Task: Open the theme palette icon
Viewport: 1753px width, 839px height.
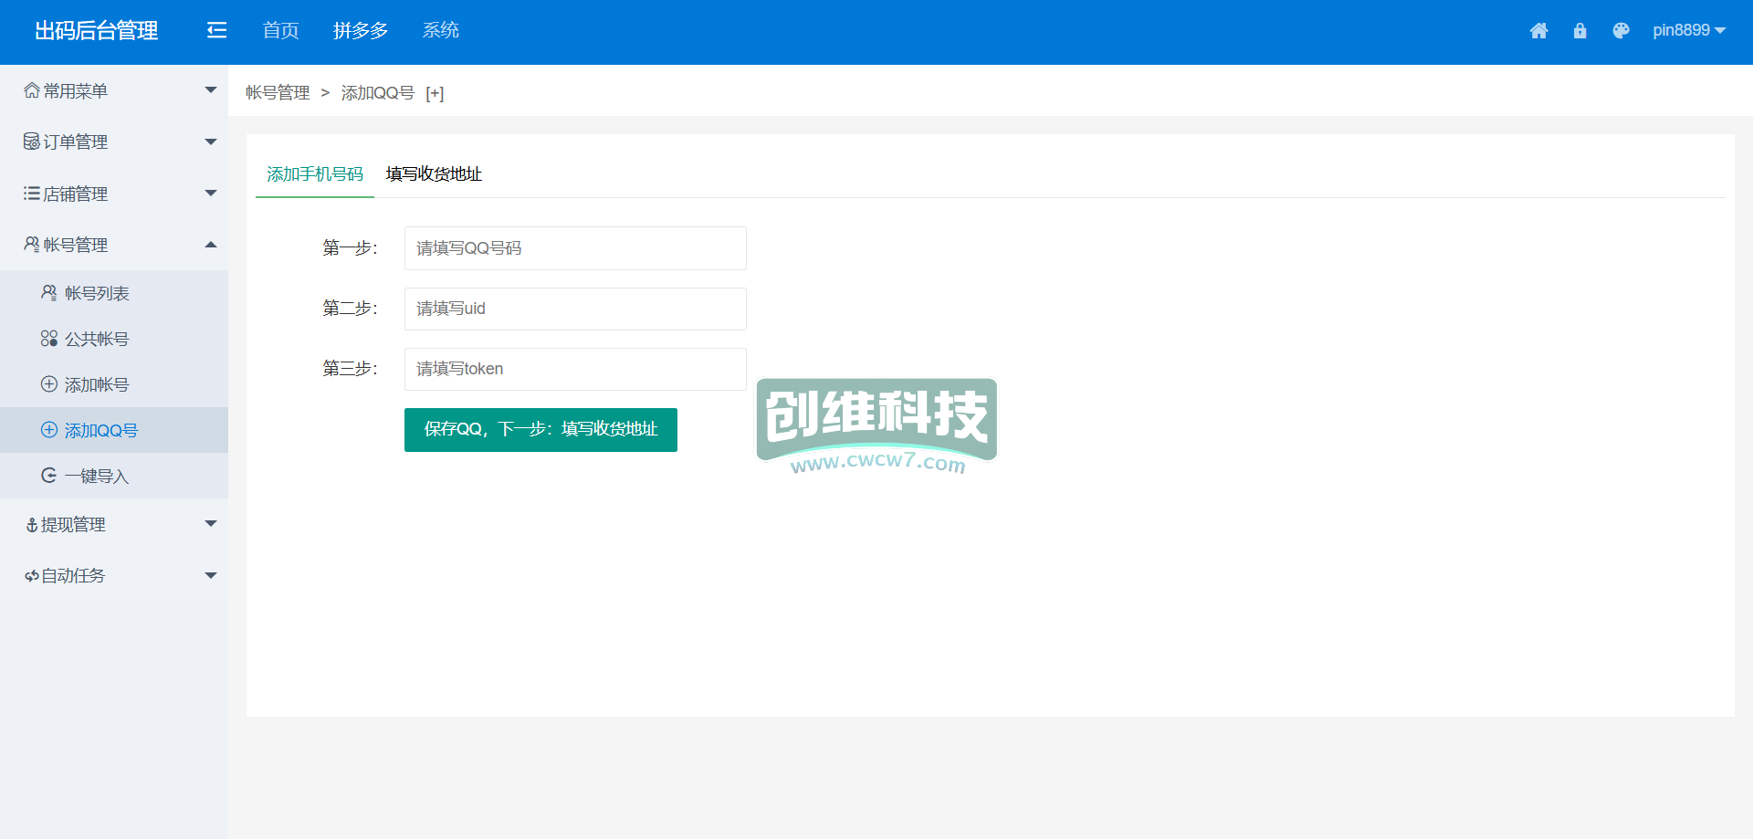Action: point(1621,31)
